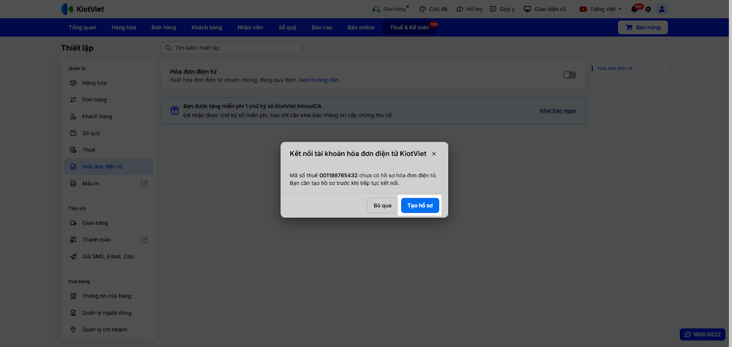Click the Hàng hóa box icon in sidebar
Screen dimensions: 732x347
[x=73, y=83]
